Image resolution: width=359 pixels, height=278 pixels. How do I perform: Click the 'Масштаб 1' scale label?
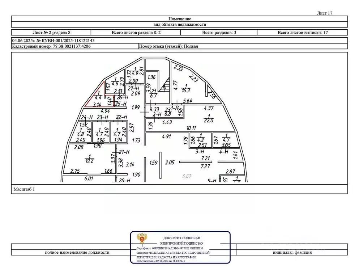pyautogui.click(x=24, y=189)
